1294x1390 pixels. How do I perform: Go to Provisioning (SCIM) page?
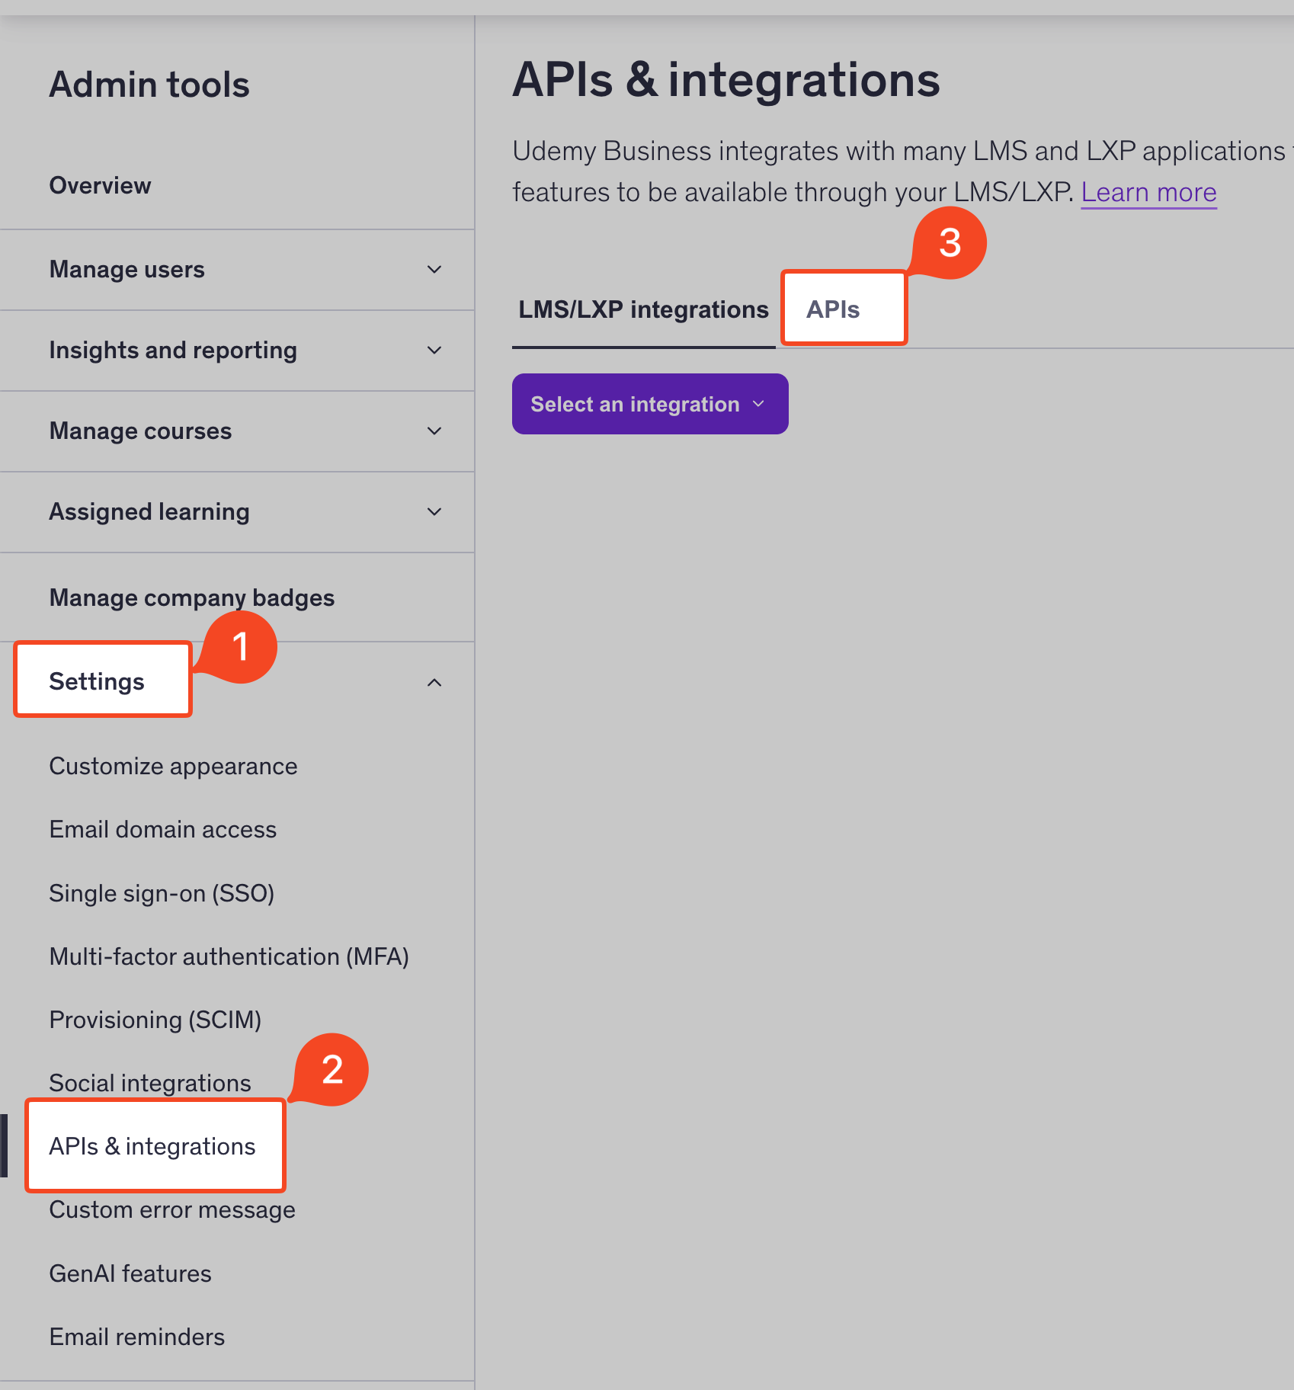155,1020
